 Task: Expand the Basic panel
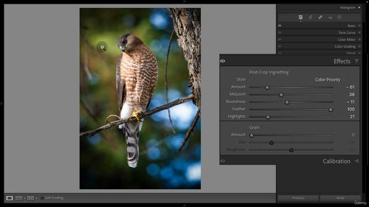(359, 25)
